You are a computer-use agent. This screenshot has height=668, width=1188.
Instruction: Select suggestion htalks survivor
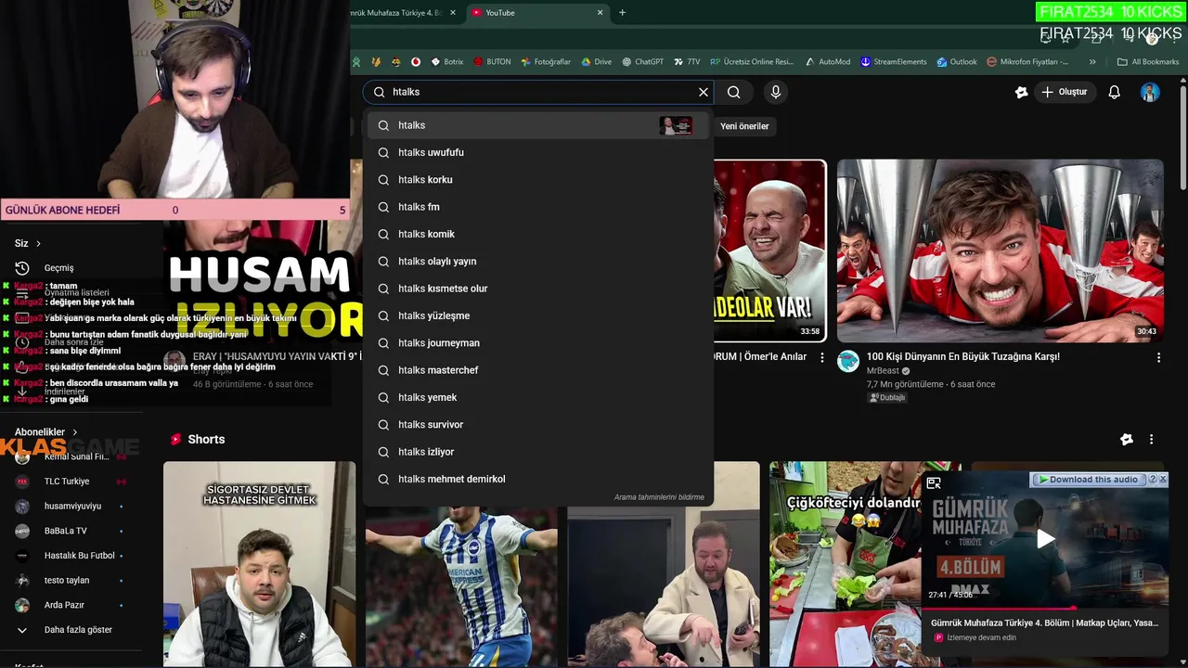click(x=537, y=425)
